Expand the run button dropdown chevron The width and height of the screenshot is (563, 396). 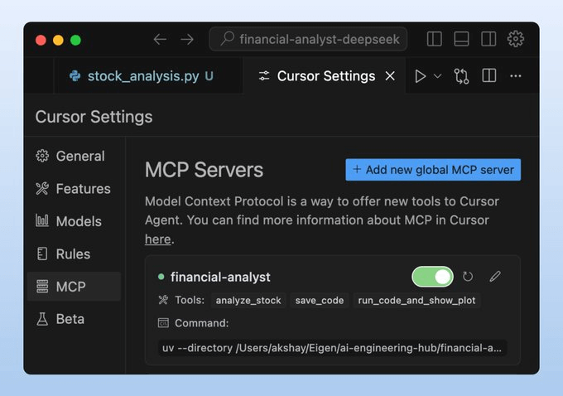tap(438, 76)
